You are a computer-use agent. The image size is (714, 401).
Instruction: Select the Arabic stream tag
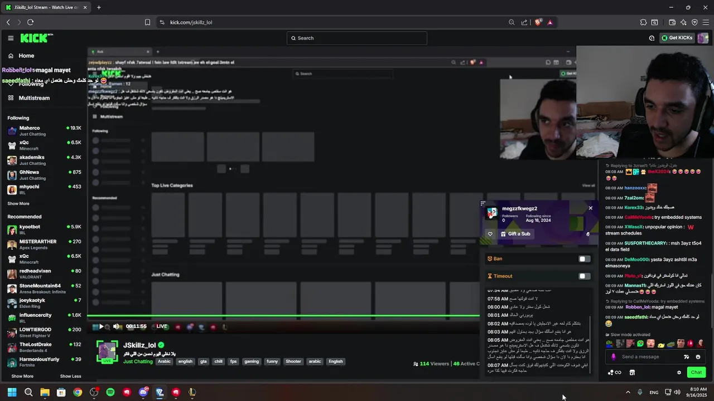(164, 361)
